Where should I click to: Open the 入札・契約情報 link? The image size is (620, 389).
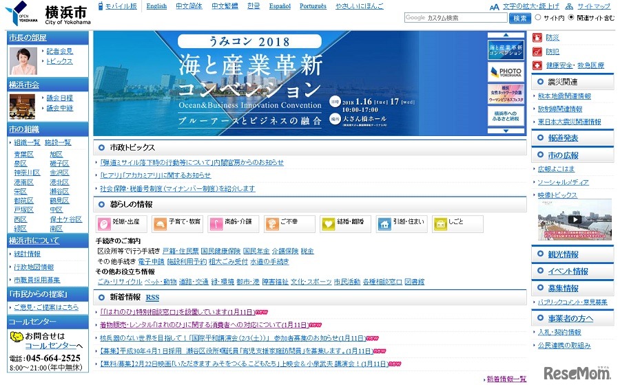click(x=559, y=333)
